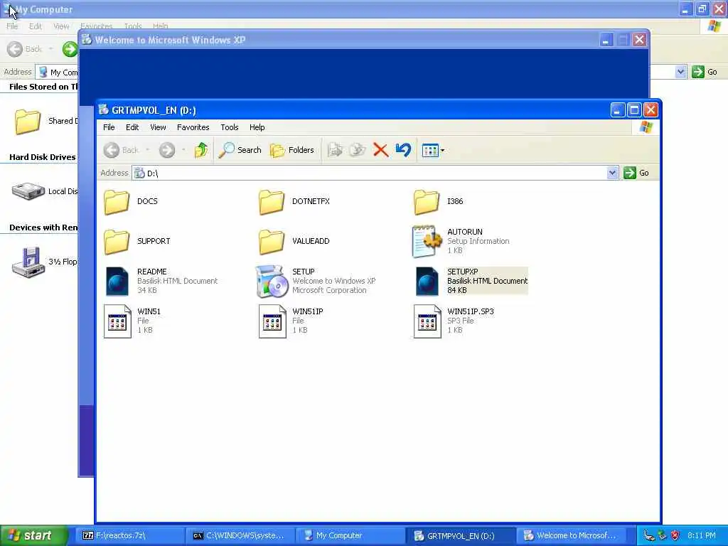Open the Favorites menu in D: window
This screenshot has height=546, width=728.
193,127
